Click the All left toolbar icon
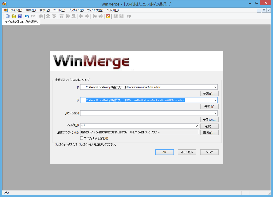Screen dimensions: 273x197 pyautogui.click(x=122, y=16)
